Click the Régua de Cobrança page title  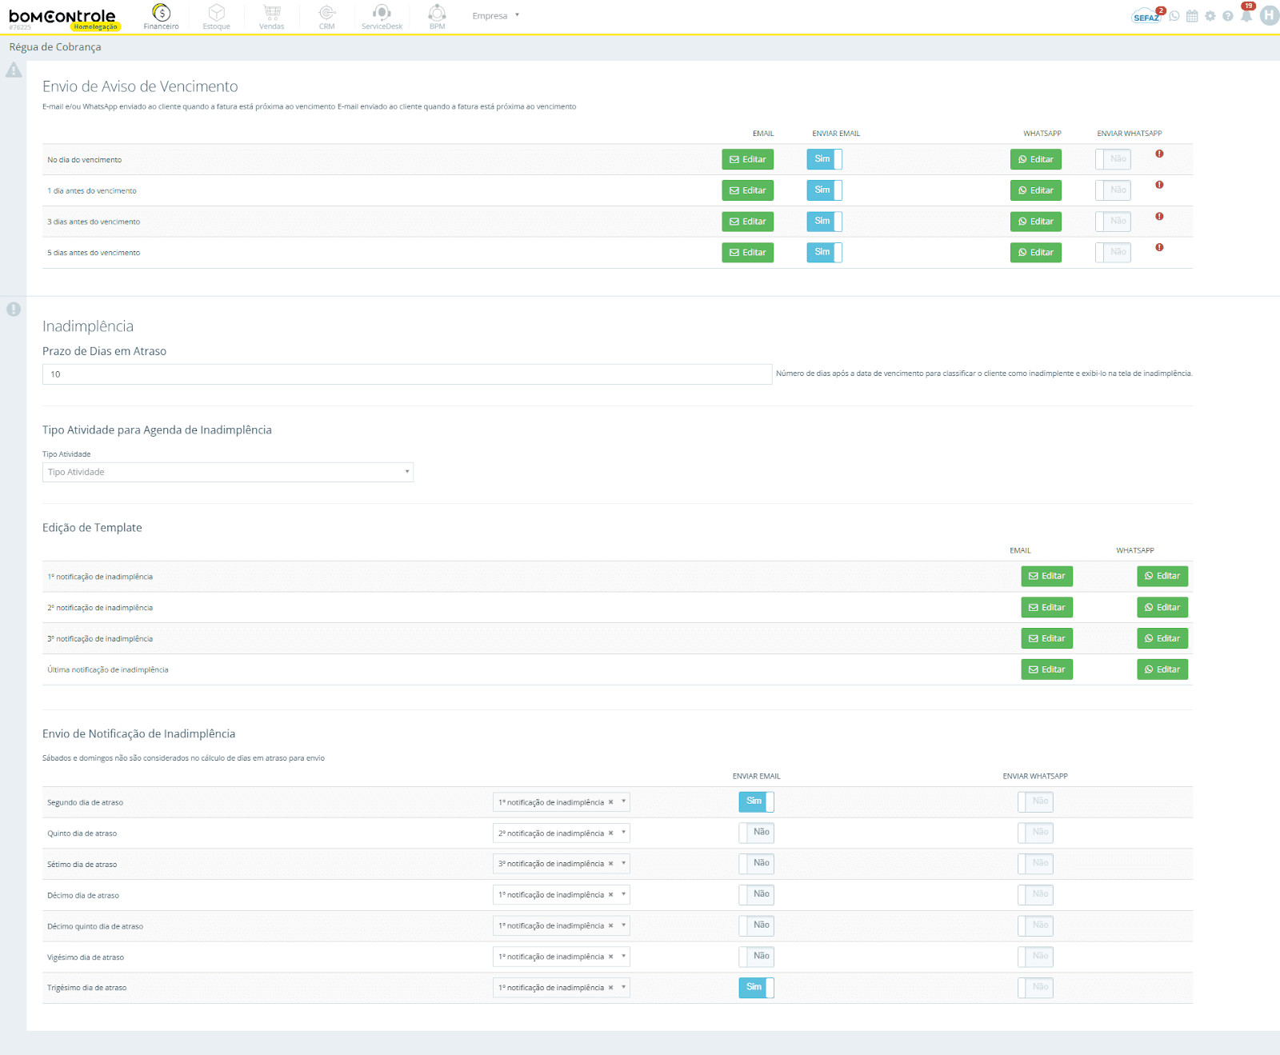[x=55, y=47]
